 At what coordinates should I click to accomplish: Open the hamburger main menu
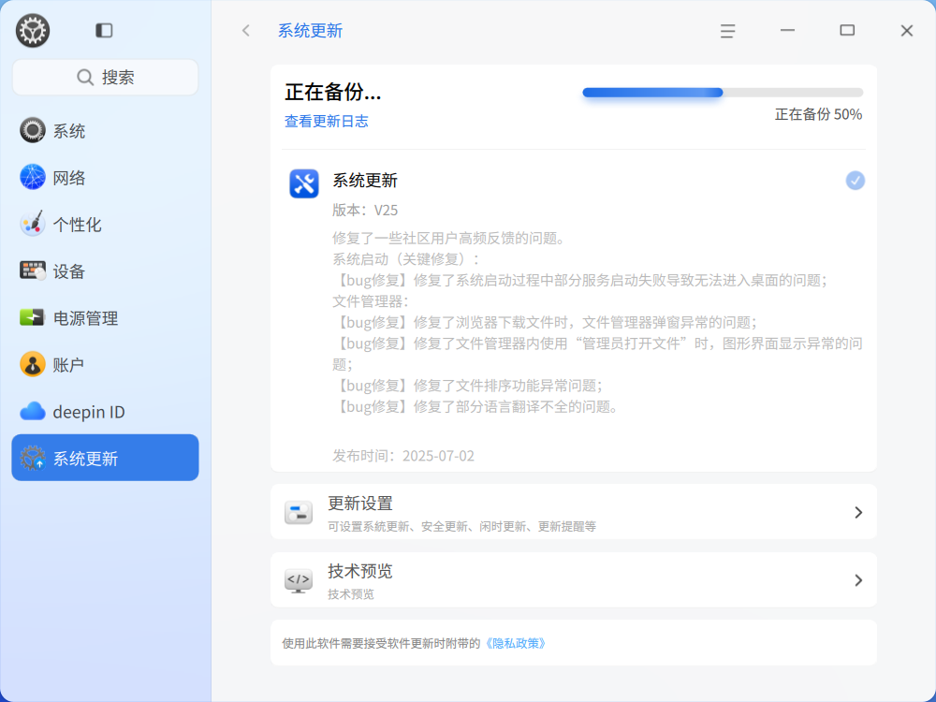coord(727,31)
